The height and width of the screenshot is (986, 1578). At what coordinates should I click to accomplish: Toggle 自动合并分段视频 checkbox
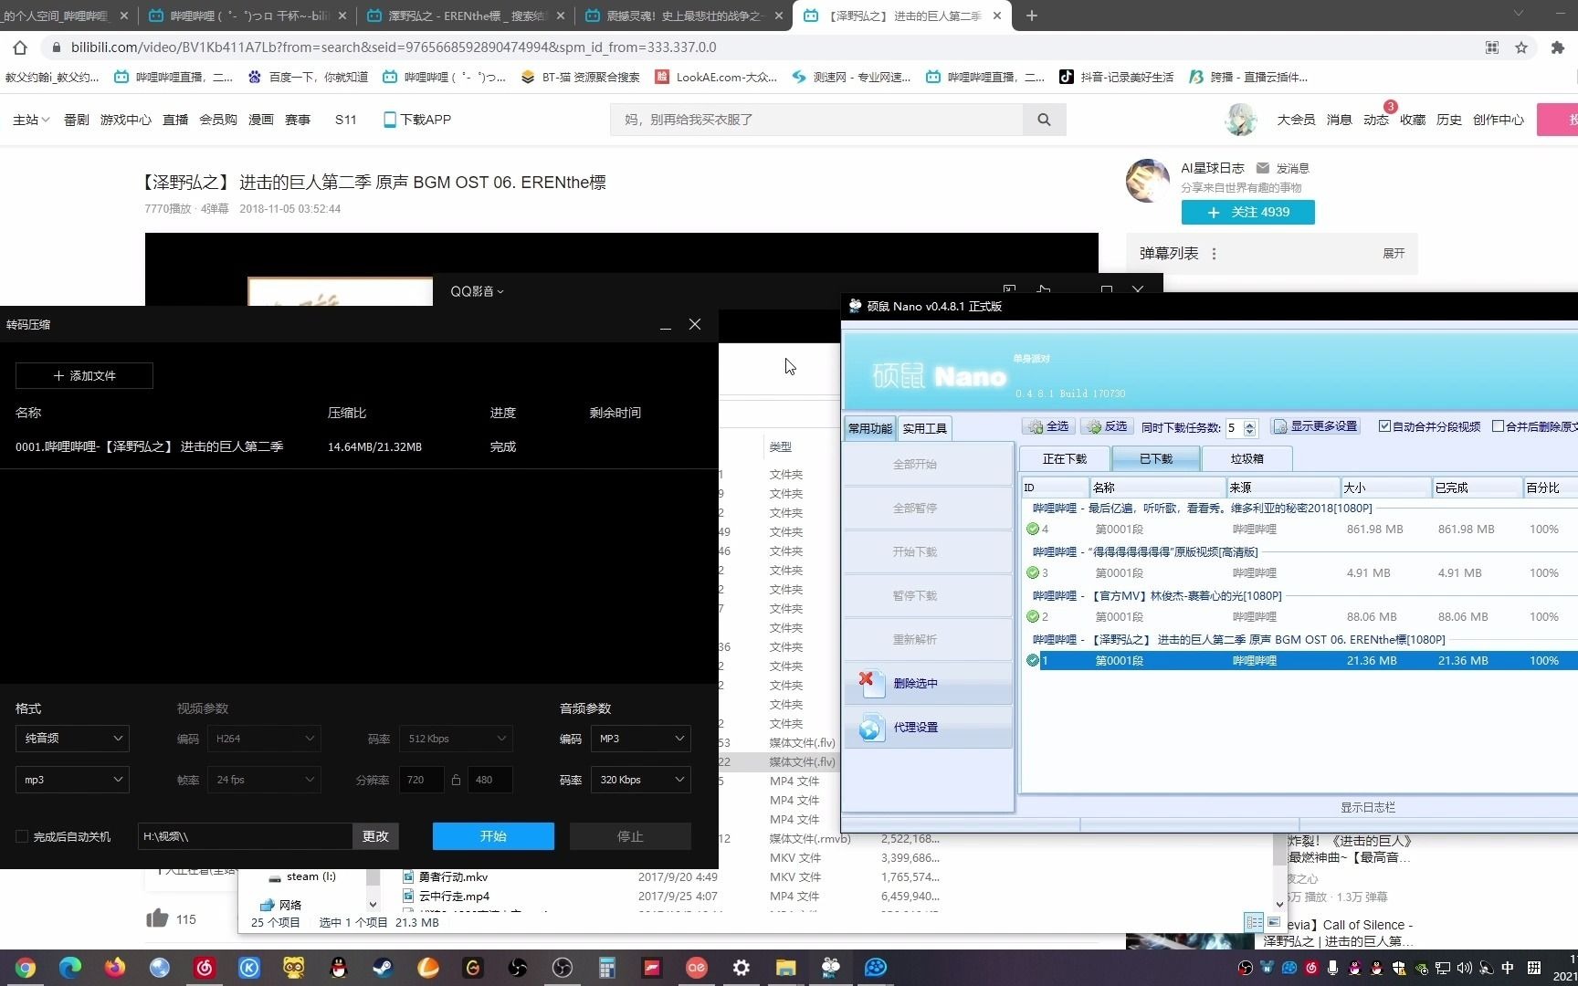(x=1384, y=426)
